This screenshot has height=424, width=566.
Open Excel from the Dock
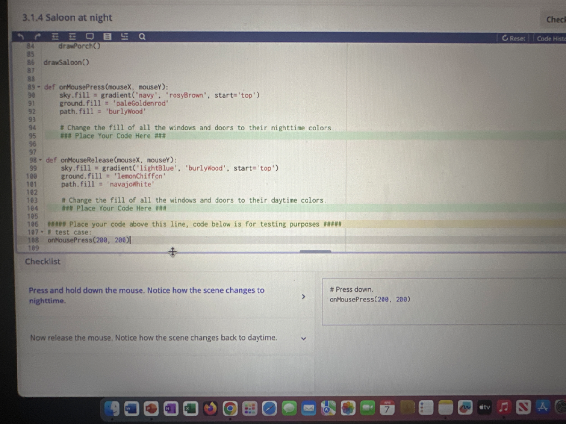point(191,408)
